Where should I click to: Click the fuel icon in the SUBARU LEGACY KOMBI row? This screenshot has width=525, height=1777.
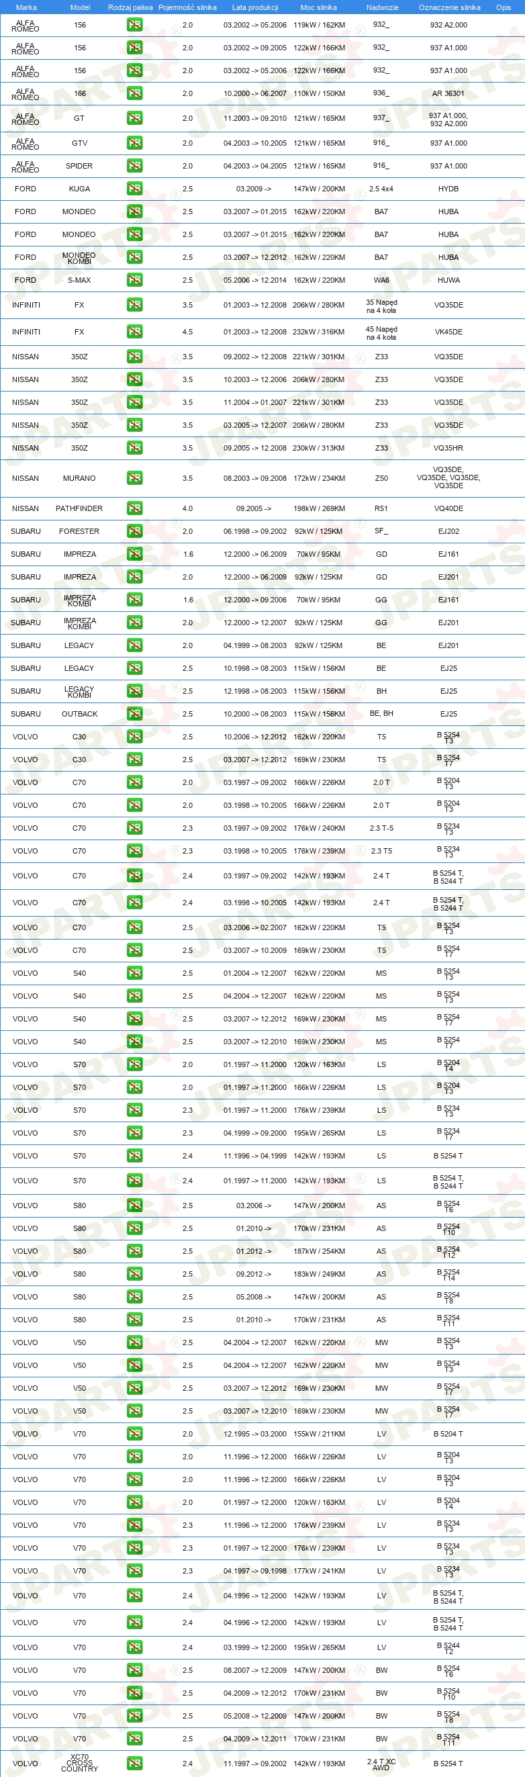[x=134, y=690]
